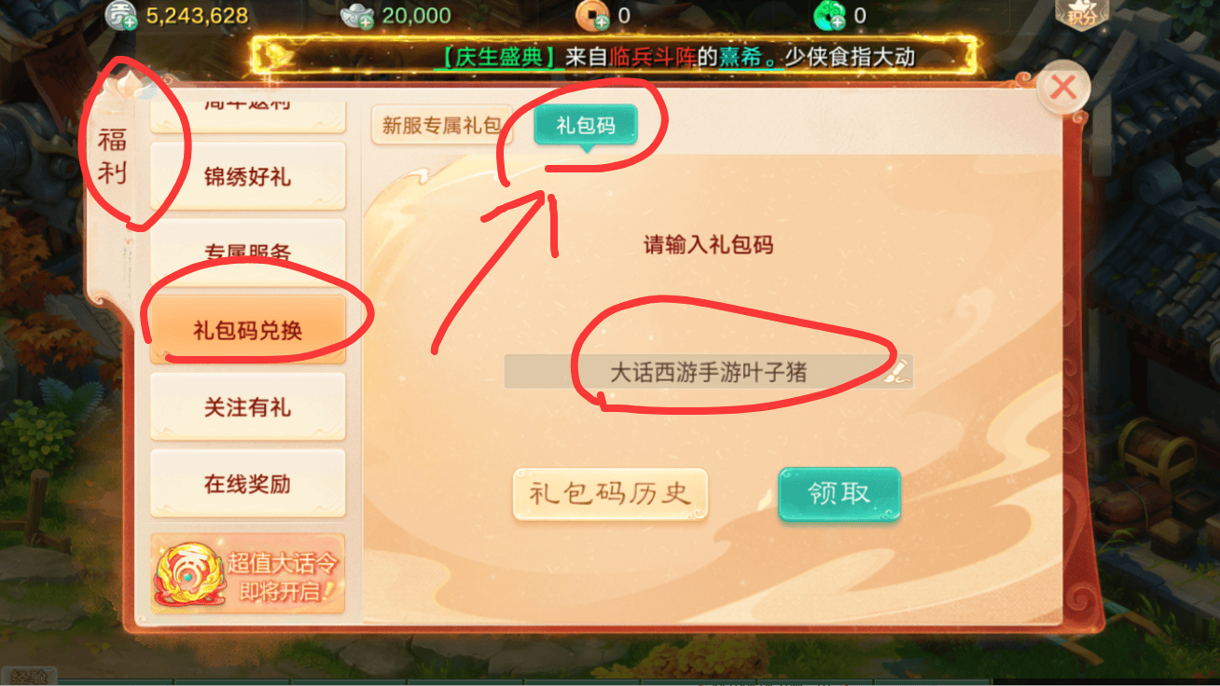Select the 礼包码 tab
Viewport: 1220px width, 686px height.
(586, 125)
